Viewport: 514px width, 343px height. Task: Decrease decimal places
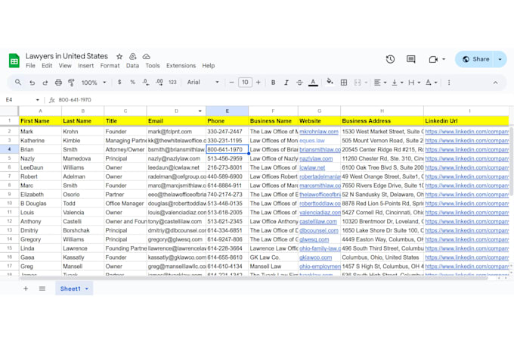[146, 83]
